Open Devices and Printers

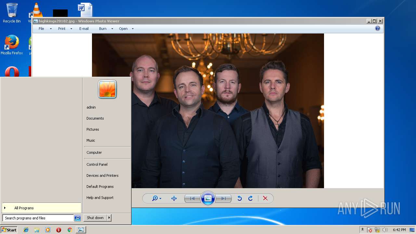[x=102, y=175]
